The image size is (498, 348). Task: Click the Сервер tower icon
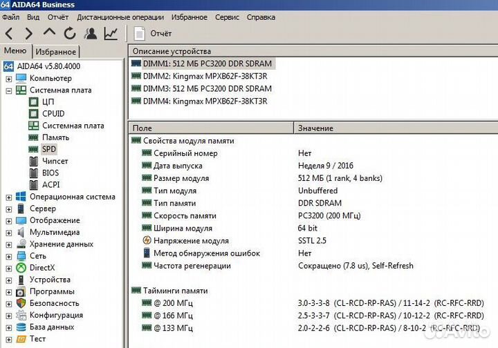pyautogui.click(x=21, y=209)
